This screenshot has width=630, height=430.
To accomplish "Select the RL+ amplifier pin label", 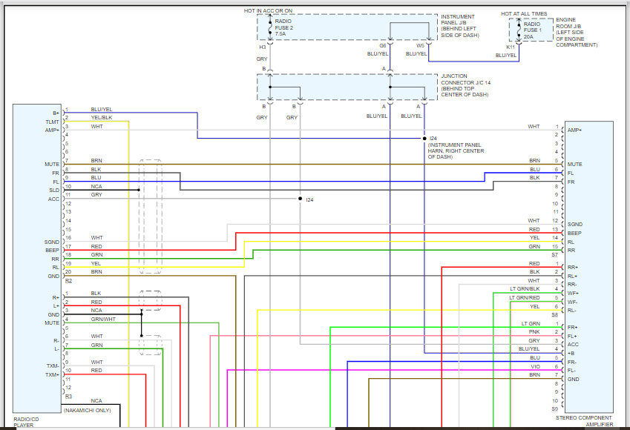I will click(x=572, y=277).
